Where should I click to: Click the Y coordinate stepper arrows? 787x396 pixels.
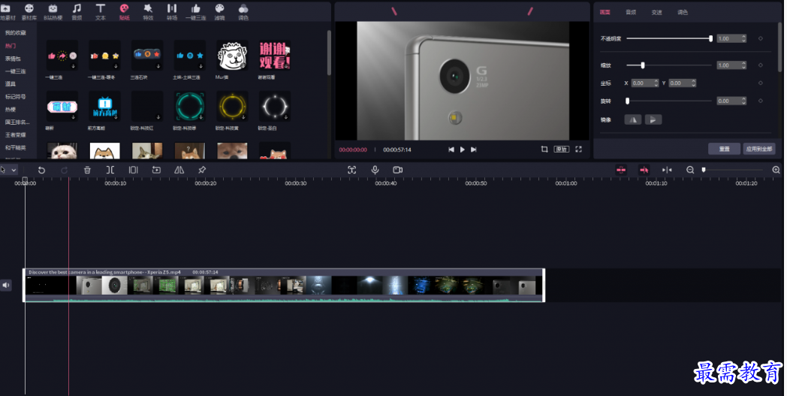pos(693,83)
